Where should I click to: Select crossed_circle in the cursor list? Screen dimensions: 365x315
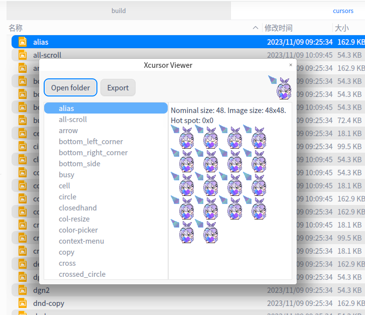[x=82, y=274]
